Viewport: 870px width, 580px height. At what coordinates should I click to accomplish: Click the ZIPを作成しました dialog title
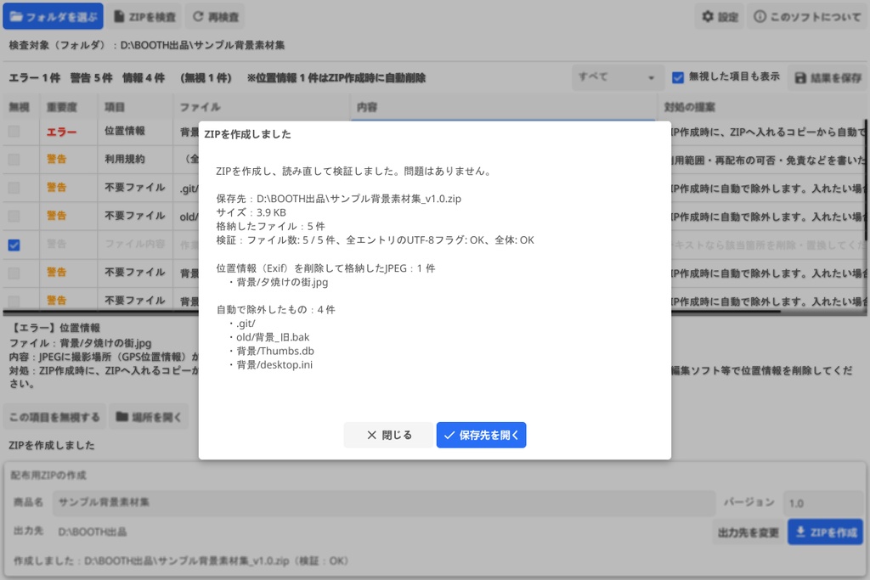(247, 134)
